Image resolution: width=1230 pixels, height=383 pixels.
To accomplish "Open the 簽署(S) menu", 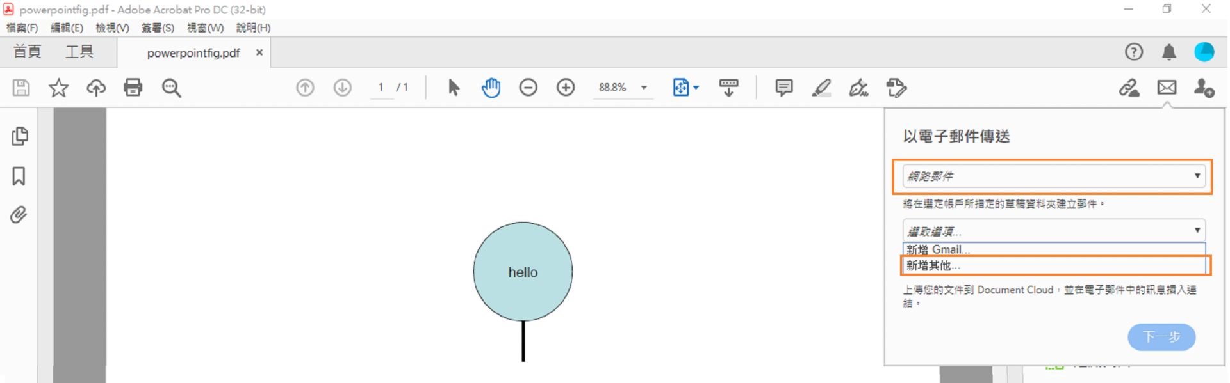I will click(158, 28).
